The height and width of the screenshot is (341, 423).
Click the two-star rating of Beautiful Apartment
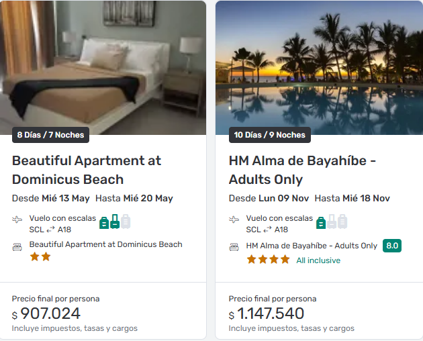(40, 256)
